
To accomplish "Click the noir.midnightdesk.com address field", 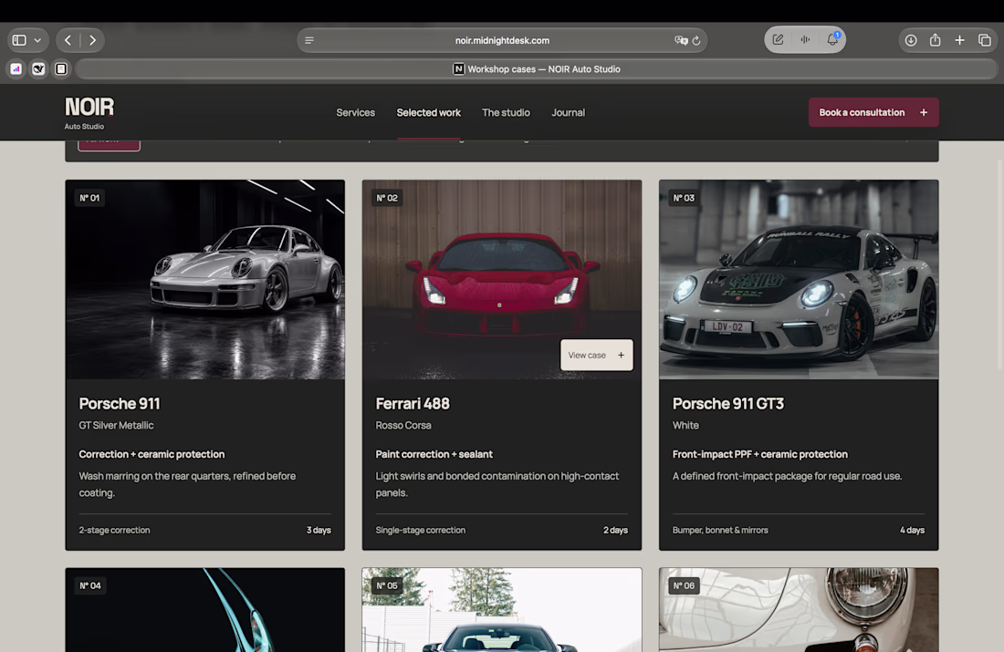I will click(502, 40).
